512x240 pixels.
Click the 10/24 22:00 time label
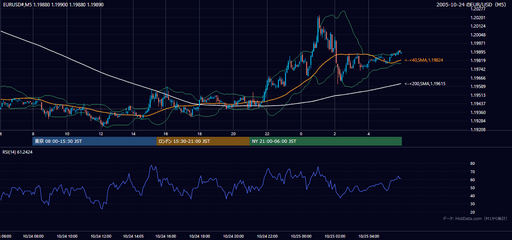(x=266, y=236)
